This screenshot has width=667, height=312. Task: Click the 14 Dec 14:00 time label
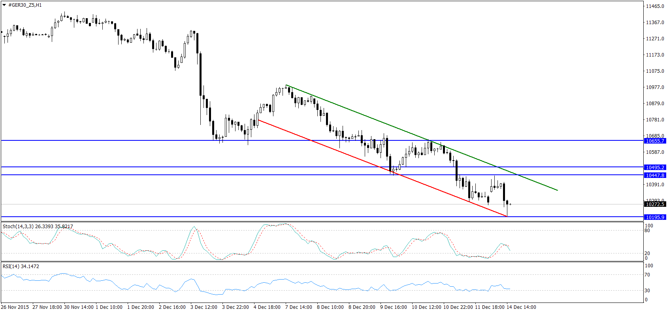(x=522, y=307)
